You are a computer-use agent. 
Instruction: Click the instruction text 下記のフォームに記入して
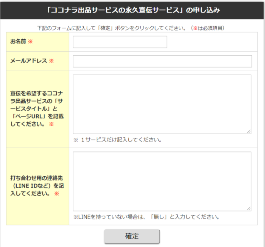pos(131,28)
